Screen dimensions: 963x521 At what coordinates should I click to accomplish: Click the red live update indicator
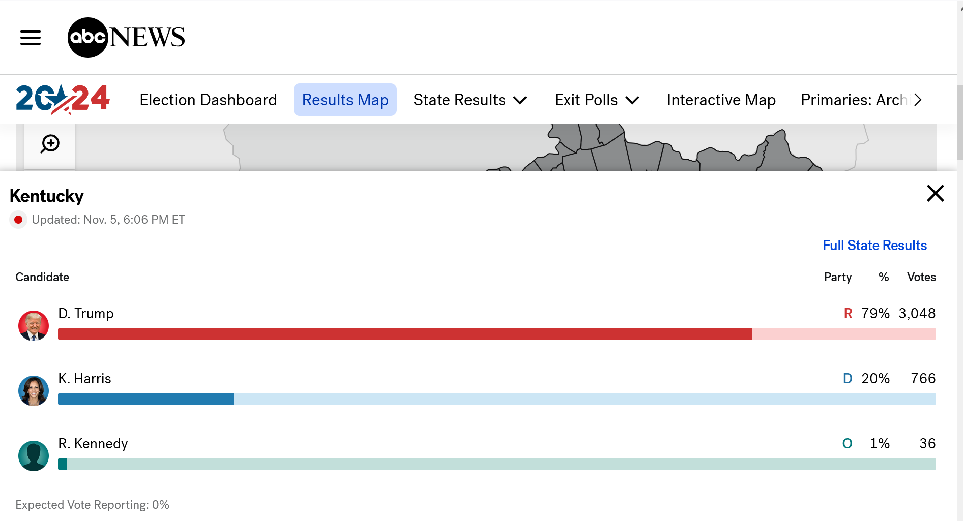(x=18, y=220)
